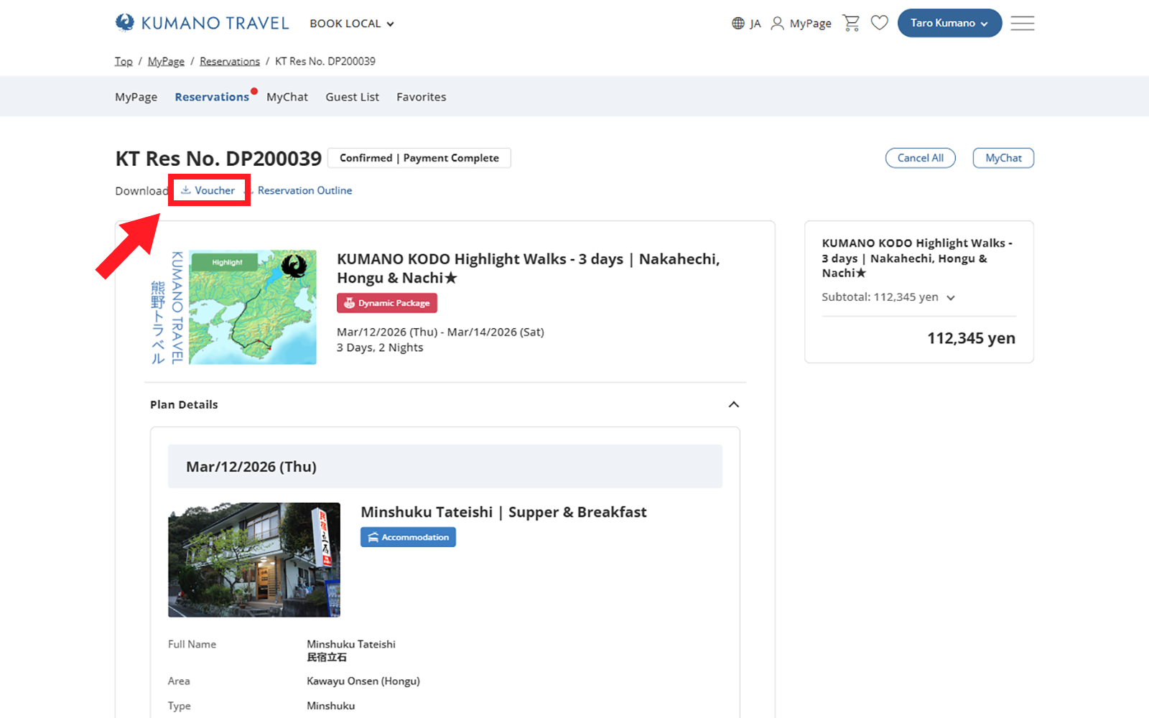
Task: Click the Minshuku Tateishi photo thumbnail
Action: (x=254, y=560)
